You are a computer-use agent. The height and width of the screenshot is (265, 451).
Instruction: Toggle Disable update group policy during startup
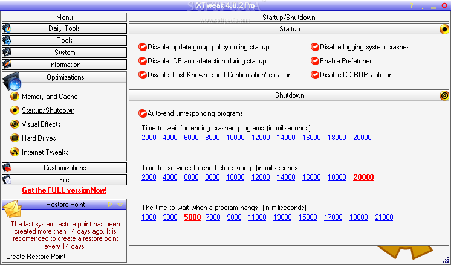pos(143,47)
